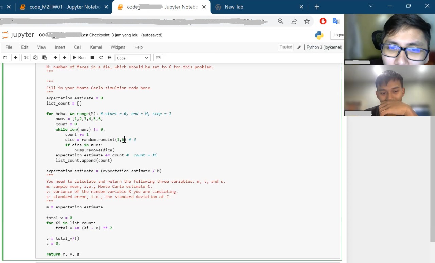Open the Code cell type dropdown
This screenshot has width=435, height=263.
pos(133,58)
